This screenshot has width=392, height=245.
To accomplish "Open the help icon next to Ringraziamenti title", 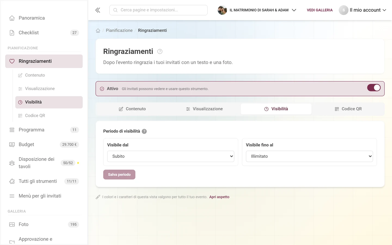I will pos(160,51).
